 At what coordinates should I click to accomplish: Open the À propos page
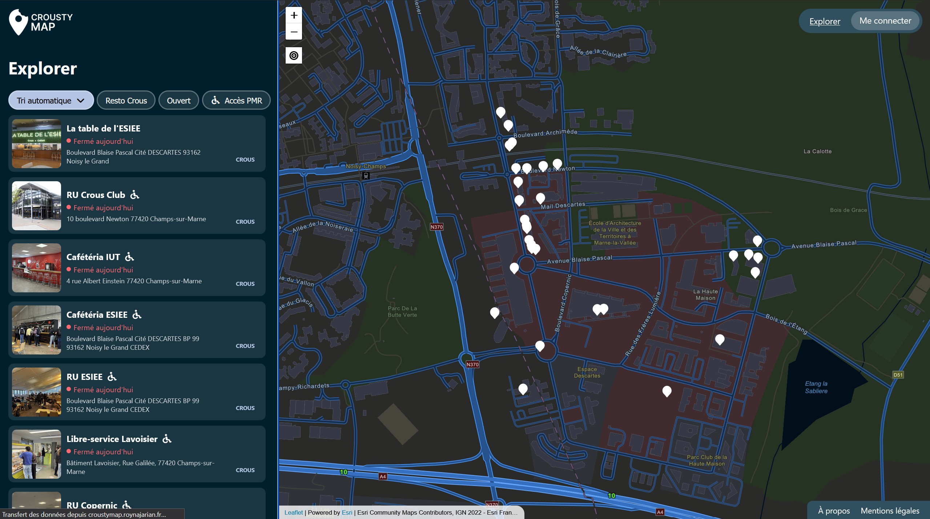[834, 511]
